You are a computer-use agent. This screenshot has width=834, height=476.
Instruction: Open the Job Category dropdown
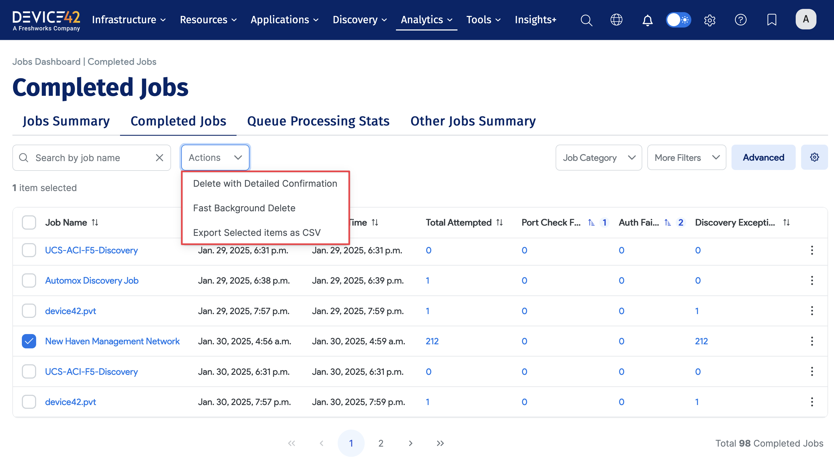point(599,158)
